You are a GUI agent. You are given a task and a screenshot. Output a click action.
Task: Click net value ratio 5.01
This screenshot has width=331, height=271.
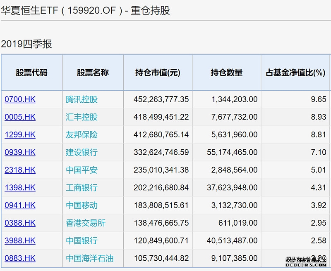point(319,170)
